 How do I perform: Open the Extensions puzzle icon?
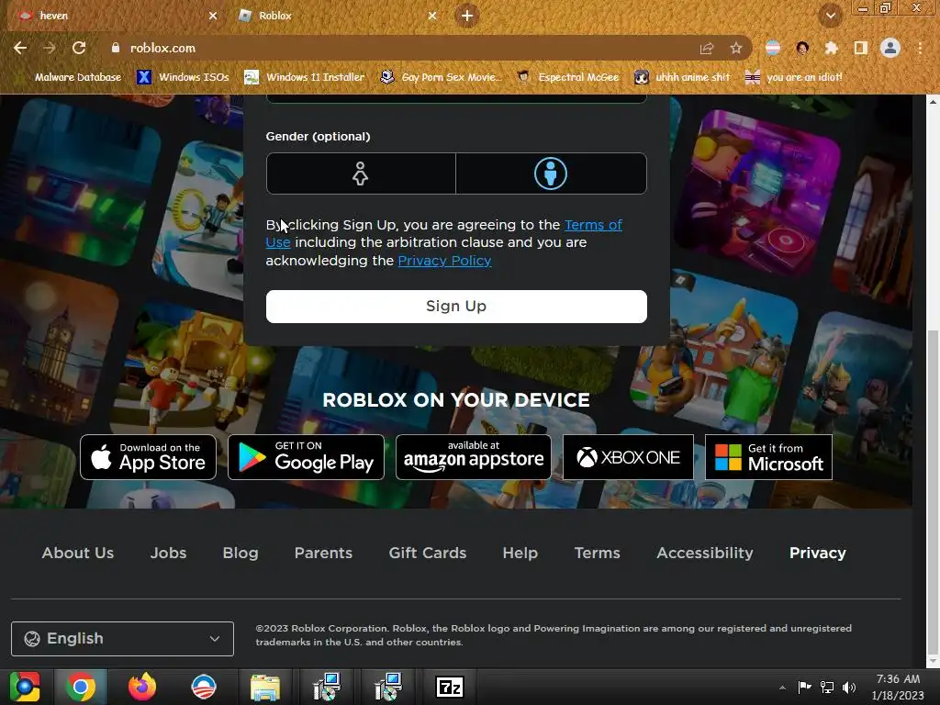pos(832,48)
